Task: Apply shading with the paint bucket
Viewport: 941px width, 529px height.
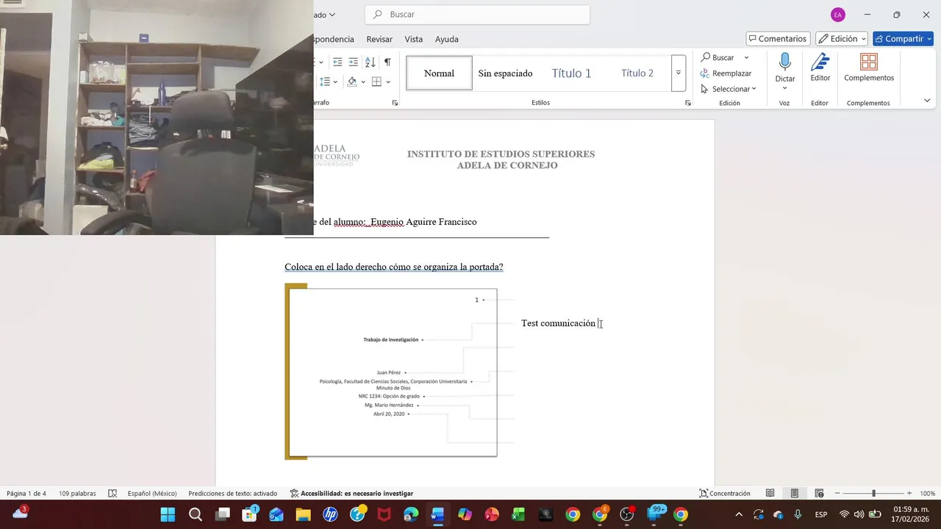Action: pyautogui.click(x=352, y=82)
